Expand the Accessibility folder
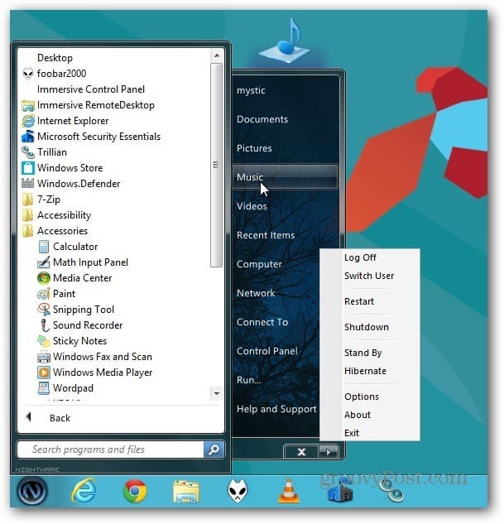The height and width of the screenshot is (524, 504). coord(57,215)
